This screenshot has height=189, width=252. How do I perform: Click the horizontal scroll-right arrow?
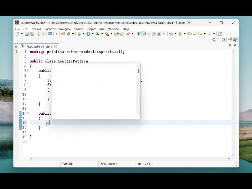[229, 159]
